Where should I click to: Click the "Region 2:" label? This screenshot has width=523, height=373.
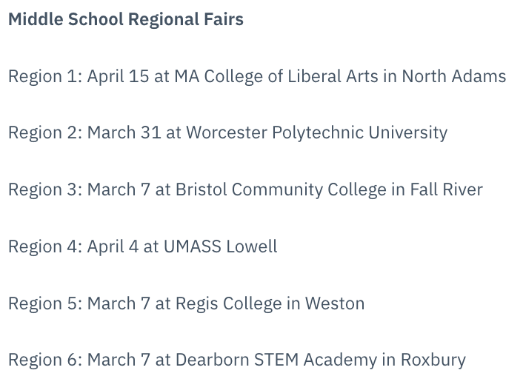tap(44, 132)
